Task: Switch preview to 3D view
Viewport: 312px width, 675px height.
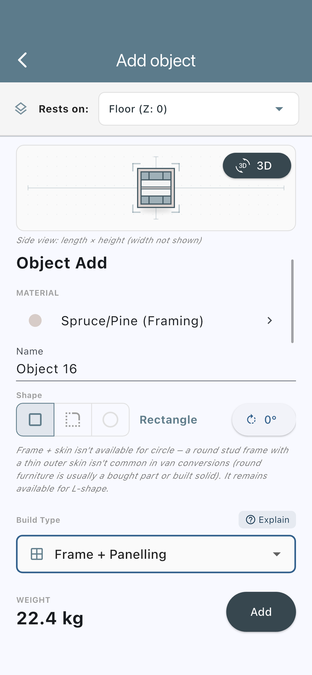Action: (257, 166)
